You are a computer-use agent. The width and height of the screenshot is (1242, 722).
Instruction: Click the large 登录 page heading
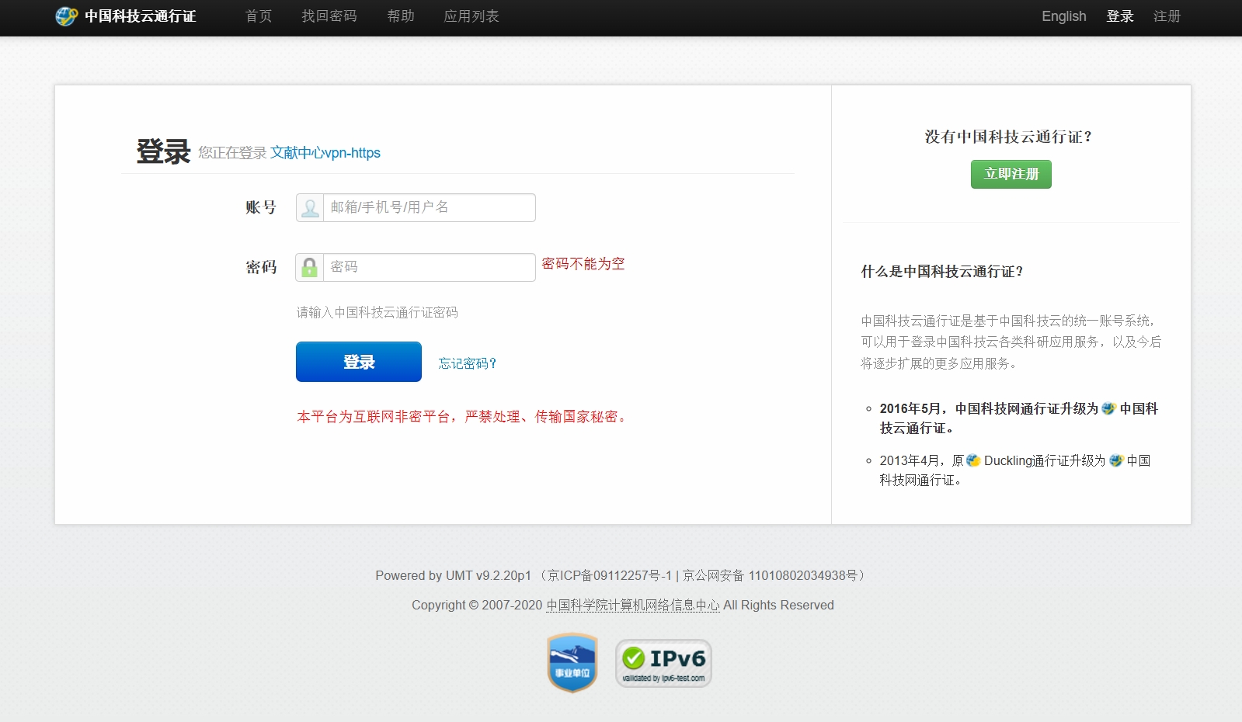click(163, 151)
